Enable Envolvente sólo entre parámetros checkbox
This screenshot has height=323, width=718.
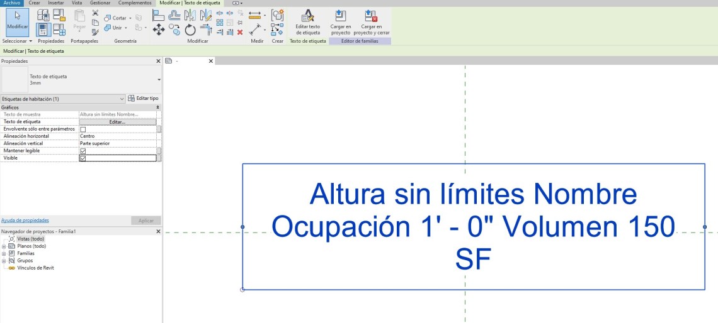83,129
